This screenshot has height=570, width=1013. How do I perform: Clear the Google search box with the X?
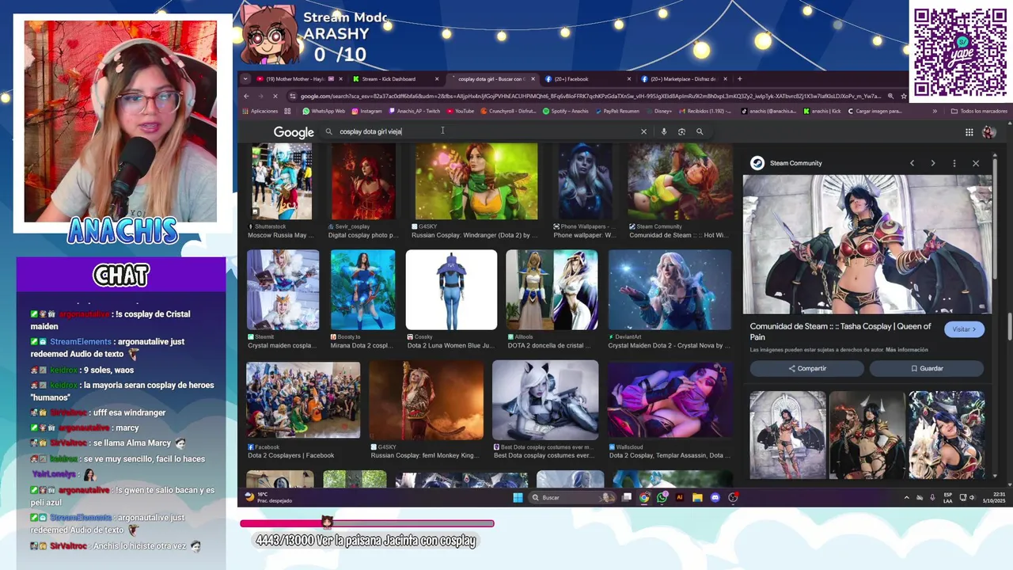643,131
